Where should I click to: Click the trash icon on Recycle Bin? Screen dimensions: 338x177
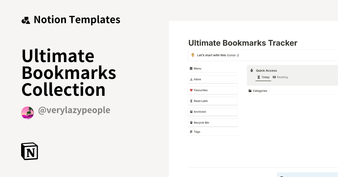(x=191, y=122)
